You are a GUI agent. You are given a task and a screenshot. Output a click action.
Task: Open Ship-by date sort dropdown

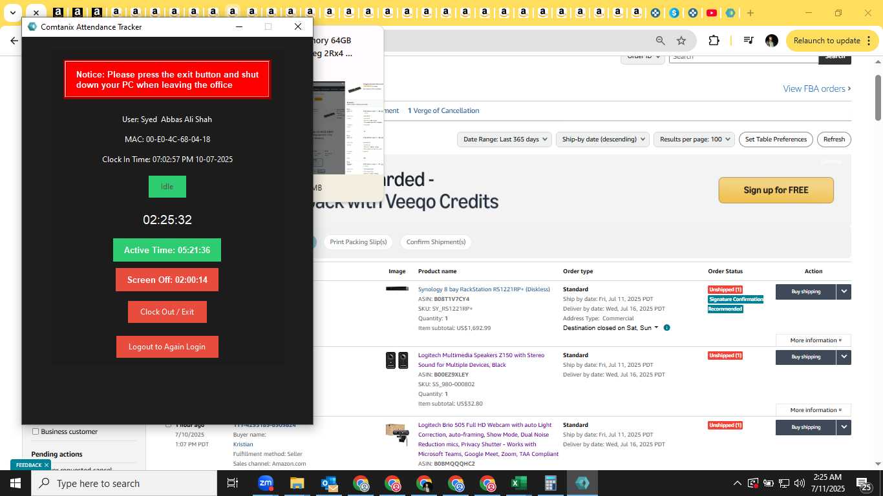click(x=601, y=139)
